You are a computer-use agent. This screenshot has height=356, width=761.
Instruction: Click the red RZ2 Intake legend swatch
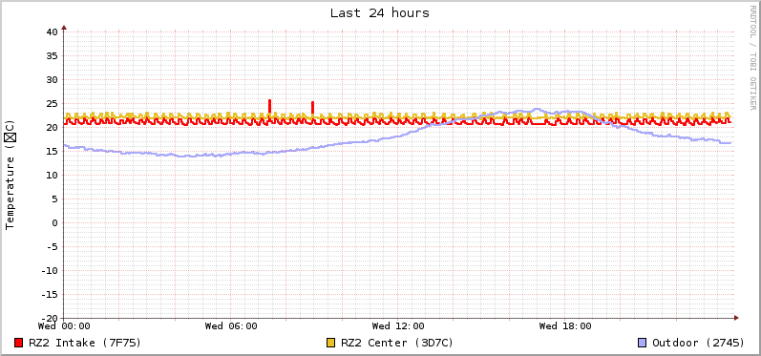click(19, 343)
